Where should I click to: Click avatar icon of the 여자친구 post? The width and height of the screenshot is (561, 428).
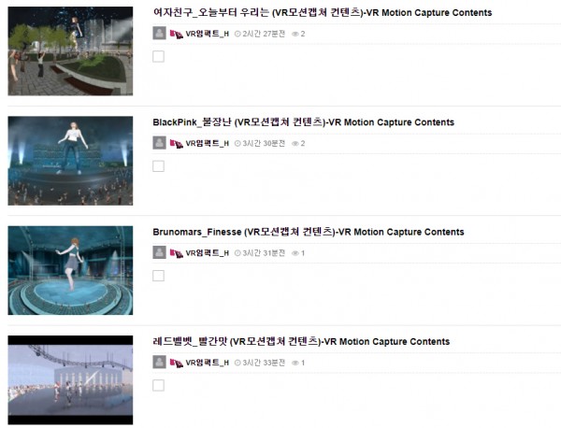[159, 34]
